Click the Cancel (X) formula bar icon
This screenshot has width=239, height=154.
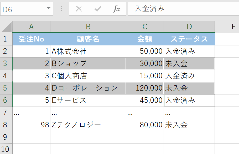click(x=79, y=9)
